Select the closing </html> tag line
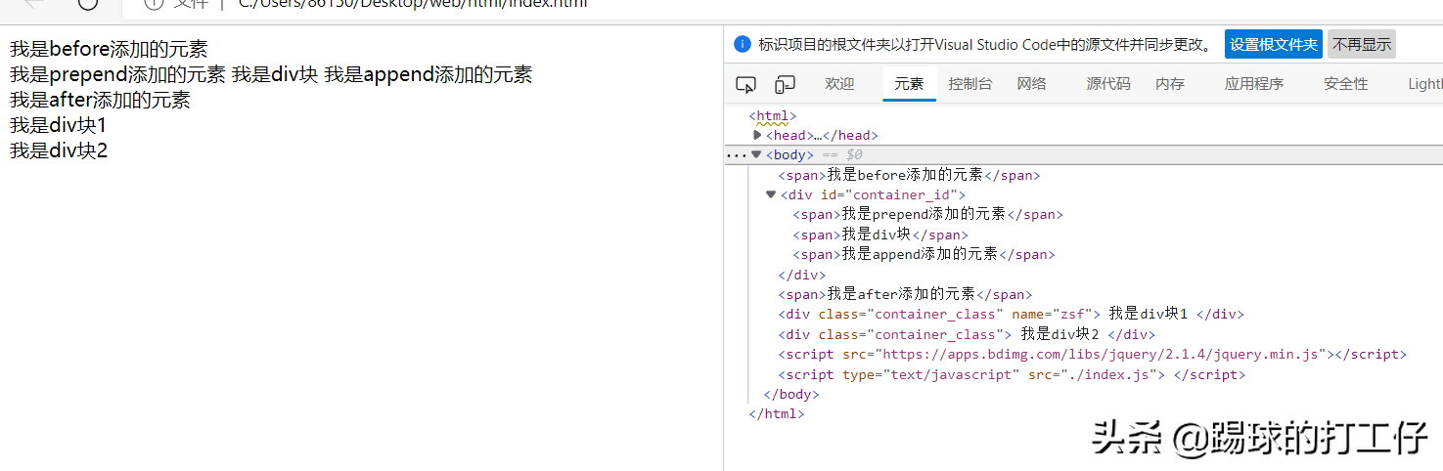 coord(777,414)
